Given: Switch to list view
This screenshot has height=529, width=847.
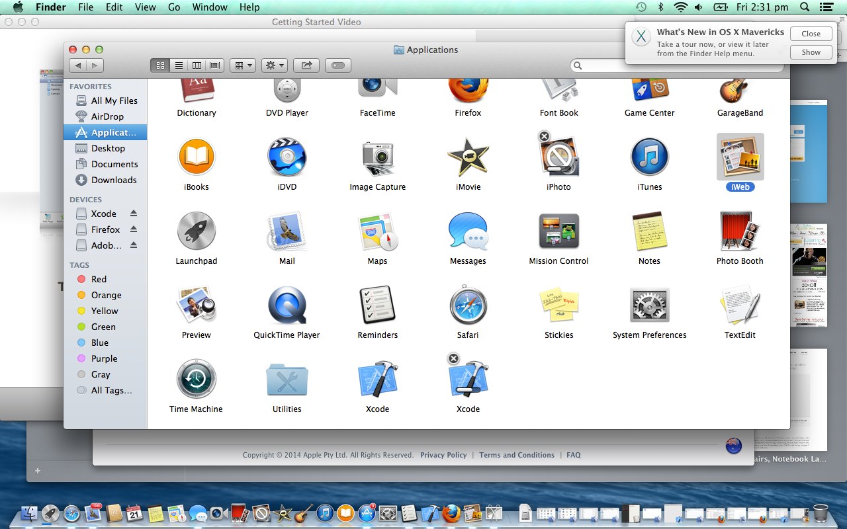Looking at the screenshot, I should [x=178, y=65].
